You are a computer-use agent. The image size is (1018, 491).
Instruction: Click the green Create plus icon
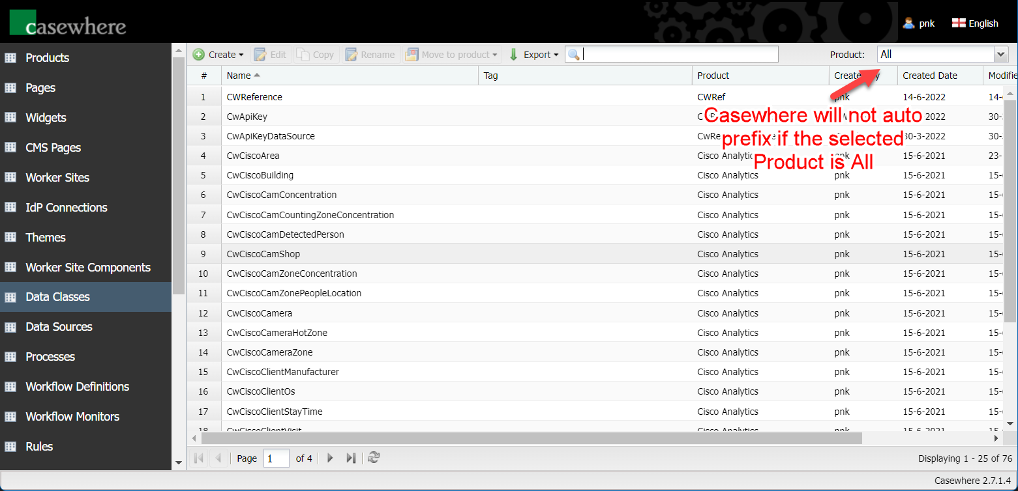click(199, 55)
